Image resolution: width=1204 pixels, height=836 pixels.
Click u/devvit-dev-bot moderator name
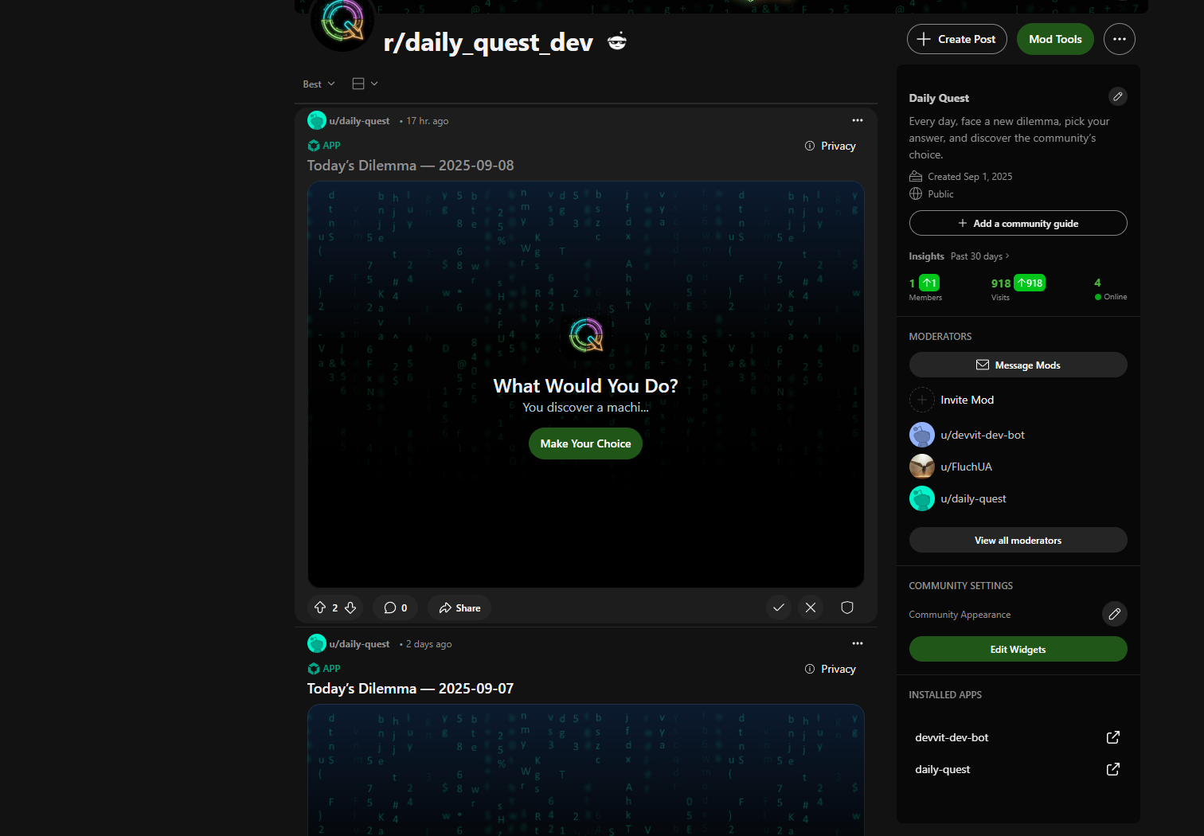982,435
